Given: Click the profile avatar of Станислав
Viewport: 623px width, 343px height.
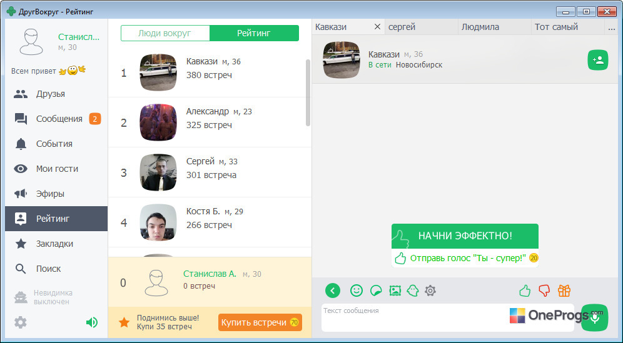Looking at the screenshot, I should [x=31, y=42].
